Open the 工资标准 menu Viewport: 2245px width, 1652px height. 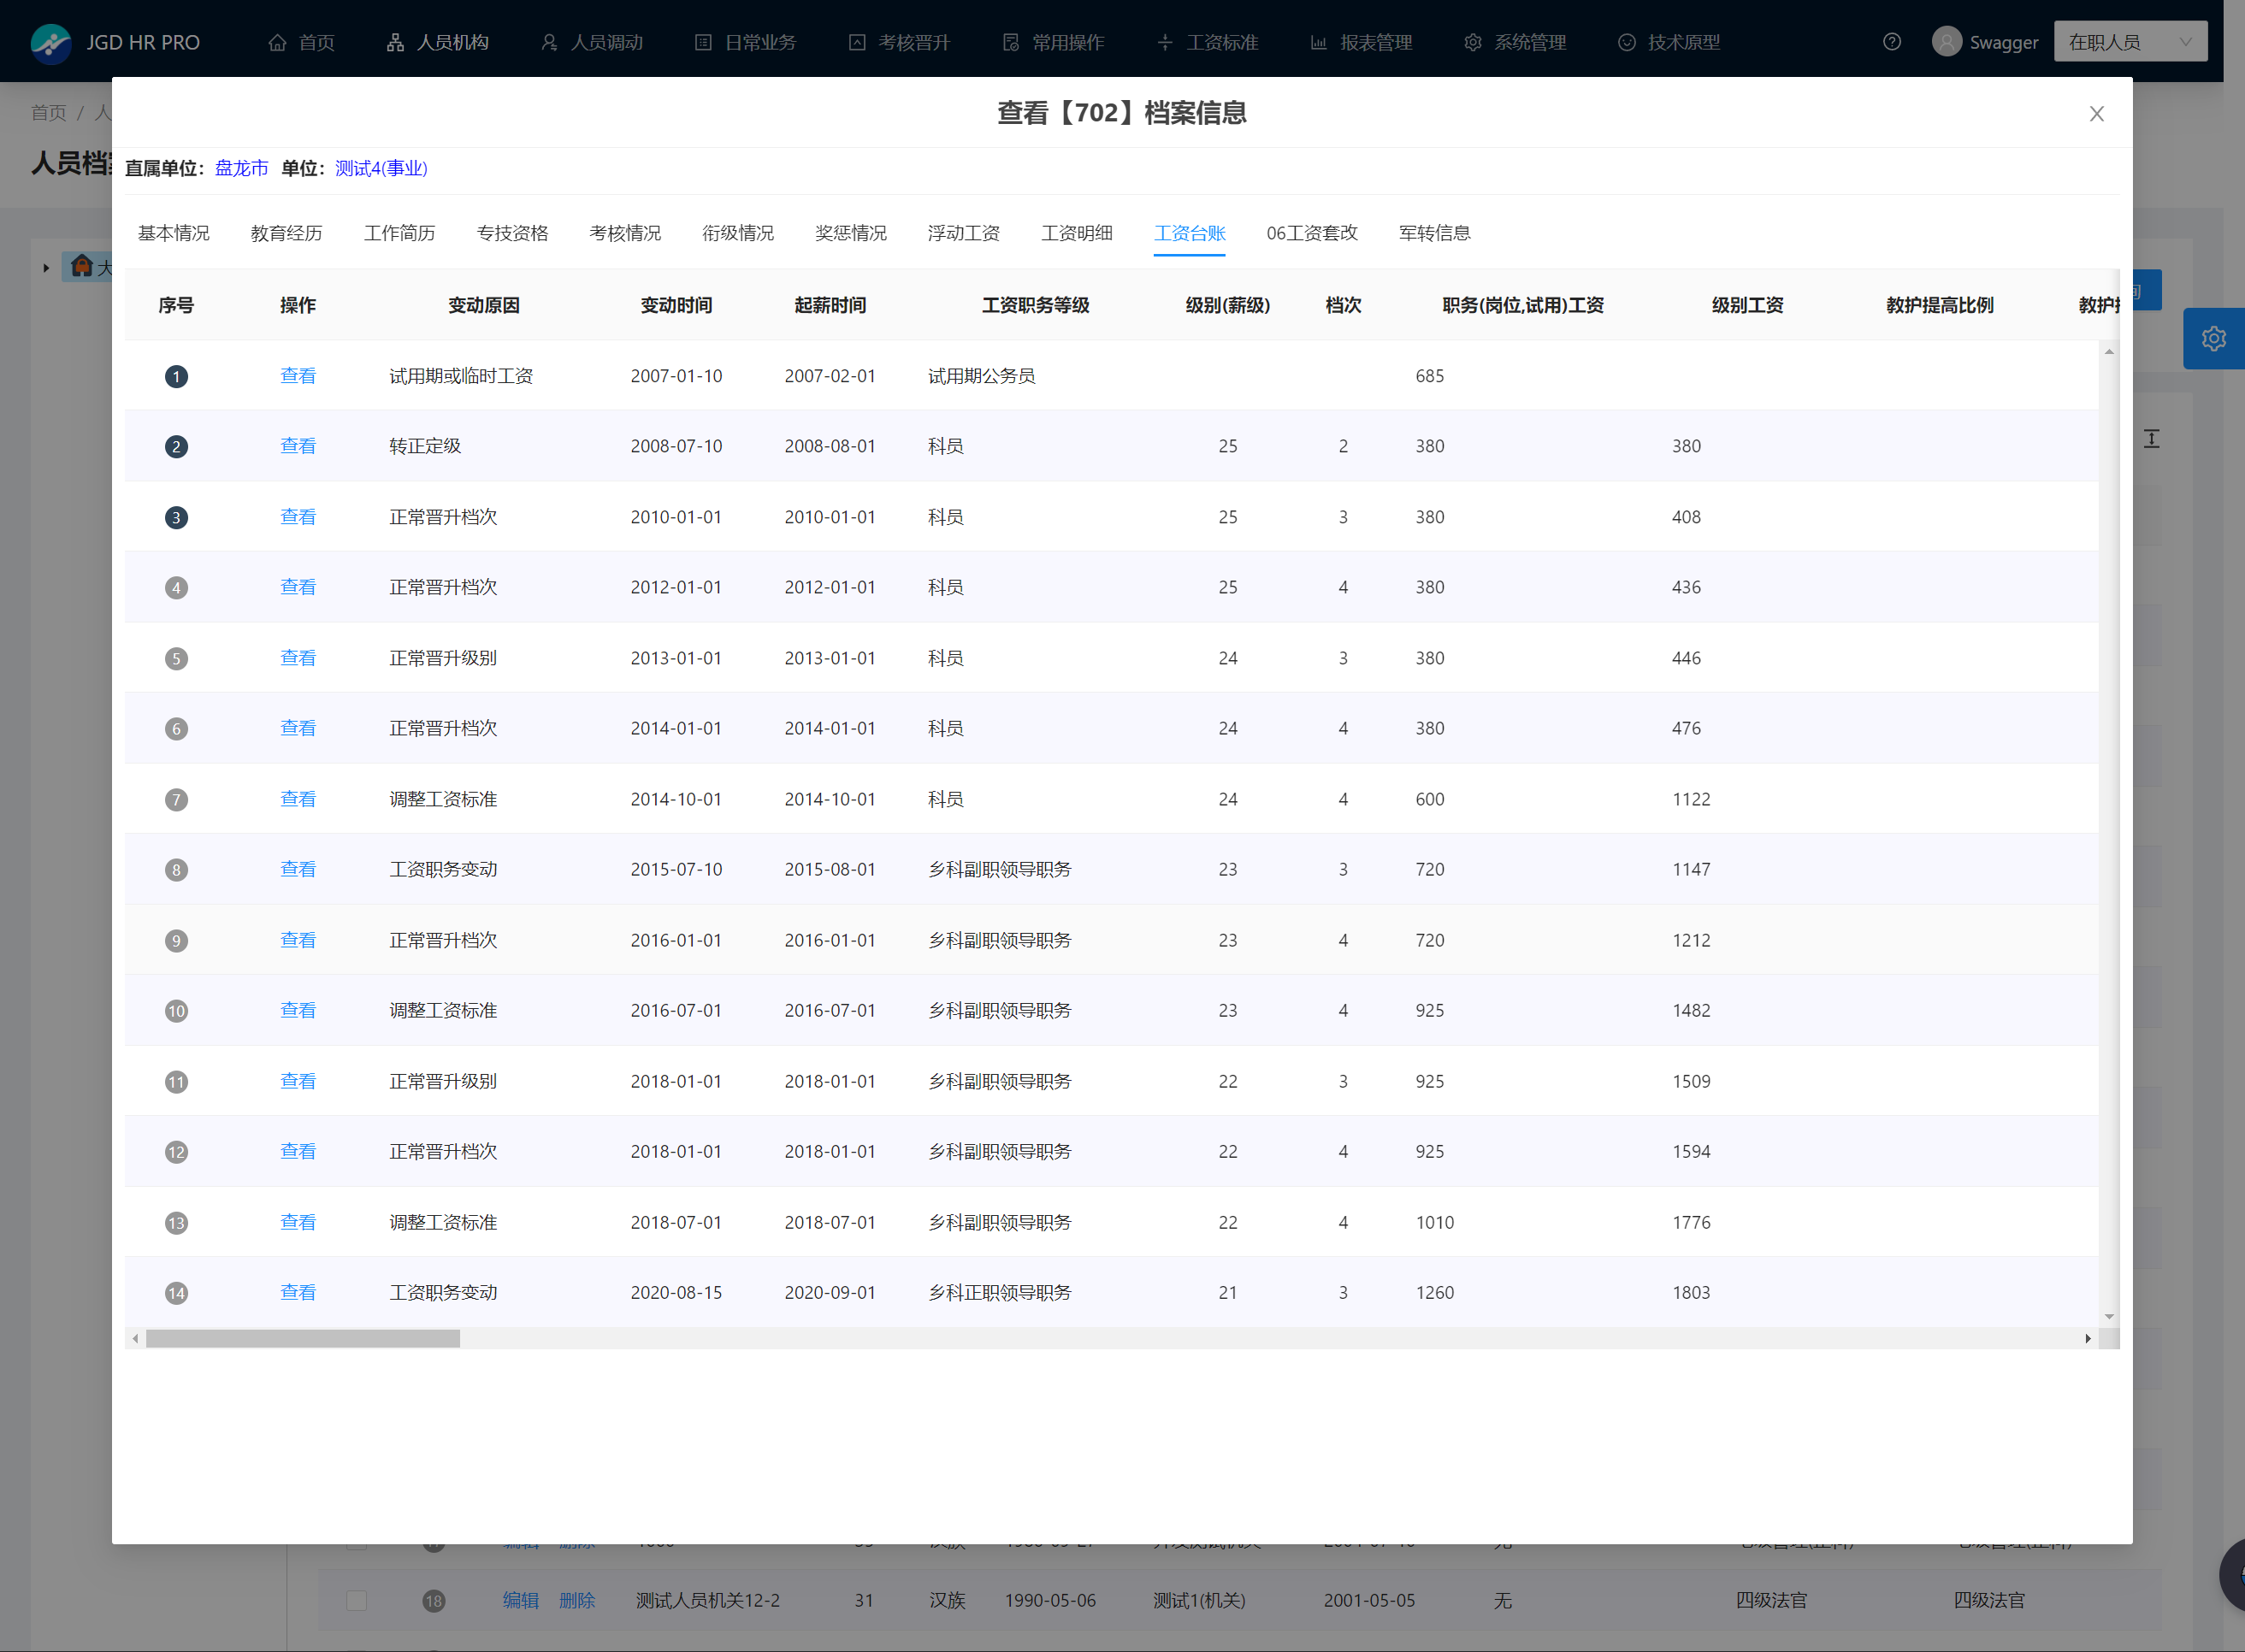[1207, 42]
